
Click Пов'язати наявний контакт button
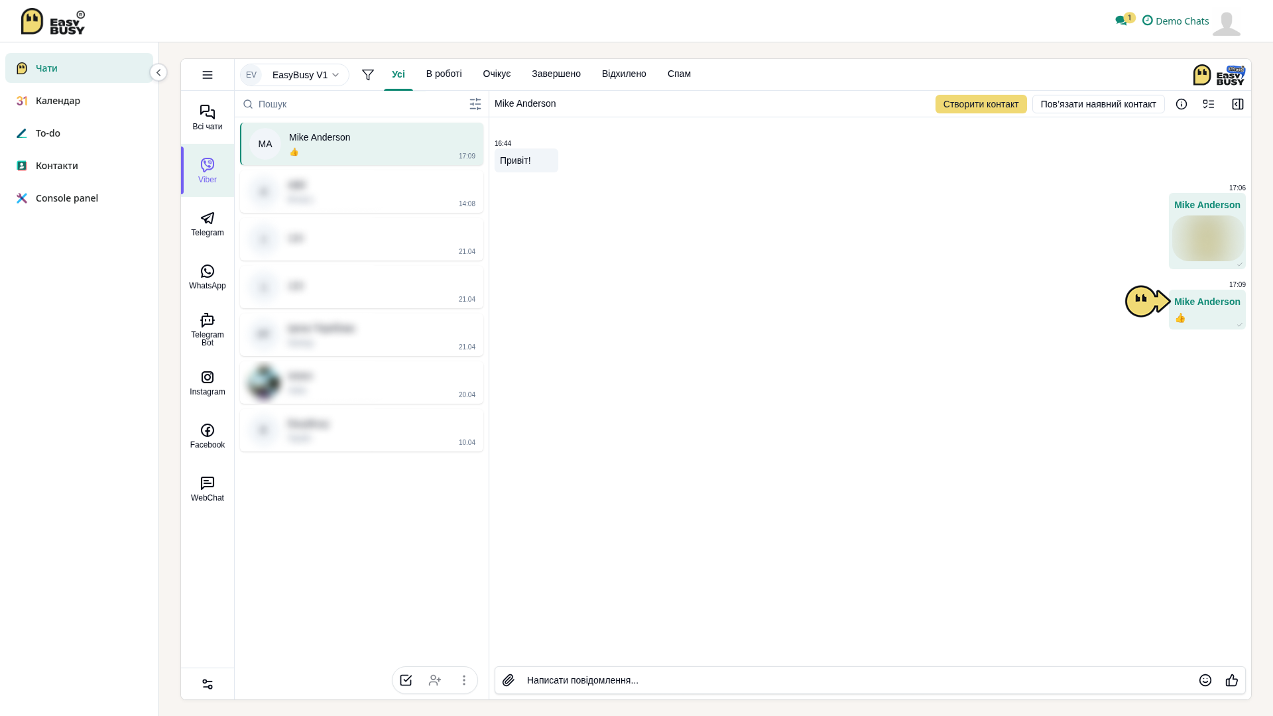pos(1099,104)
